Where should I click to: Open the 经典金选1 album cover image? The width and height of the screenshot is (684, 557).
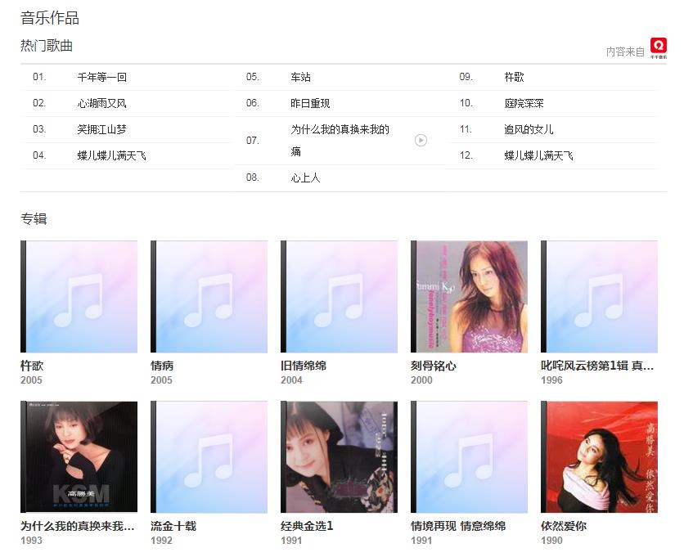click(339, 456)
